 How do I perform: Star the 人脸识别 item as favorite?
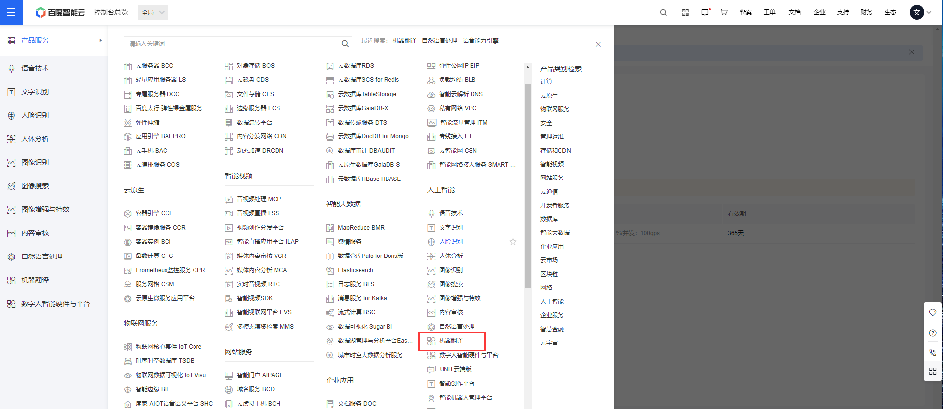click(x=513, y=242)
